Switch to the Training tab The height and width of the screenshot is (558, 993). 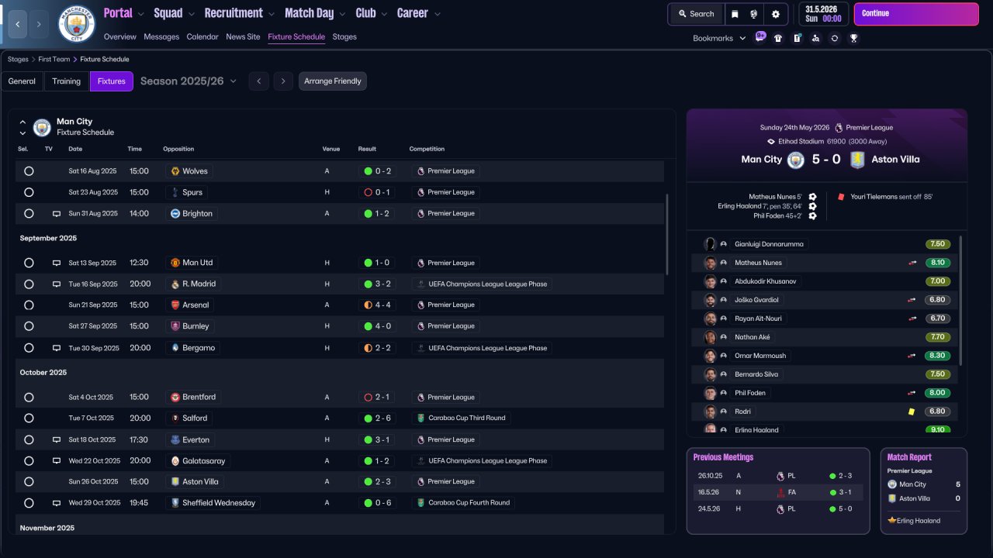(67, 81)
